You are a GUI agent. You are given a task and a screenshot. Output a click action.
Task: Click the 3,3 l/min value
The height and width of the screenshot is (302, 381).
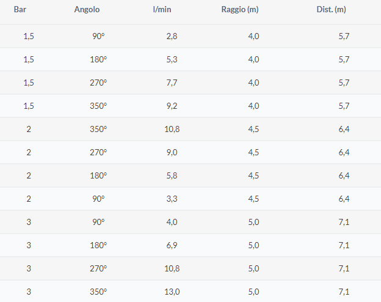point(172,199)
